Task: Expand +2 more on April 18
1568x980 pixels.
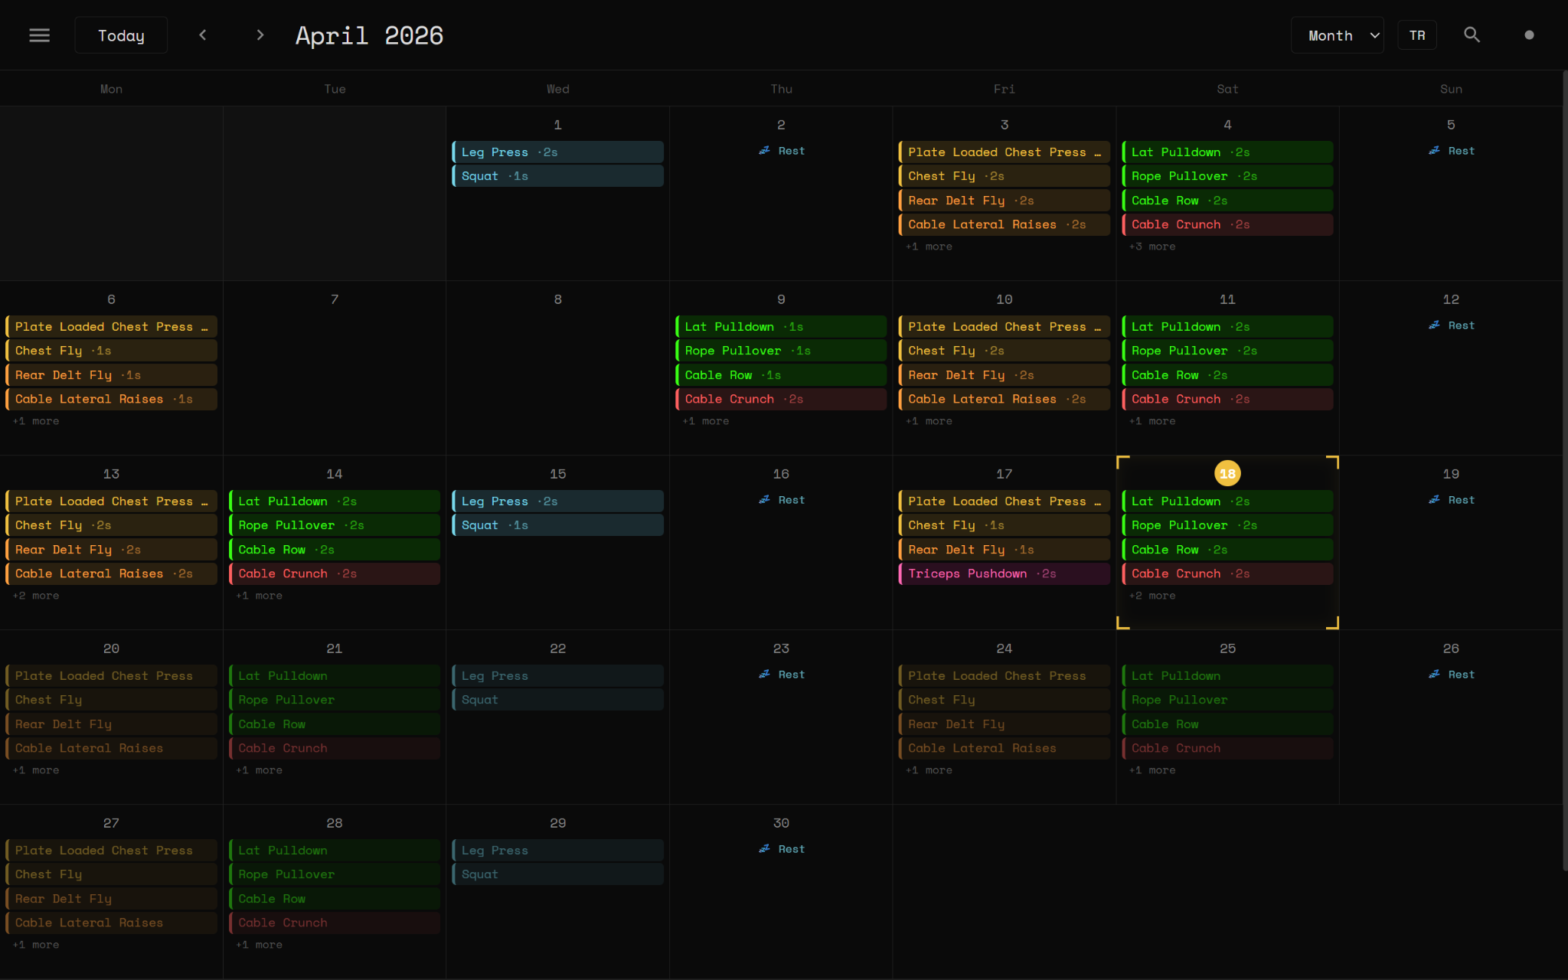Action: click(x=1152, y=596)
